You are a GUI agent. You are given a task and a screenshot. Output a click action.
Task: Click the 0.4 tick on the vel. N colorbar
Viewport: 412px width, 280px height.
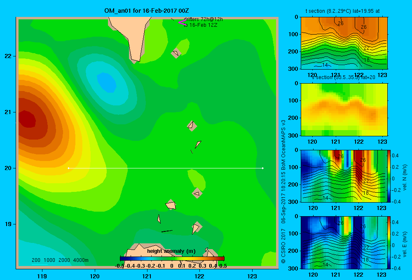point(396,156)
